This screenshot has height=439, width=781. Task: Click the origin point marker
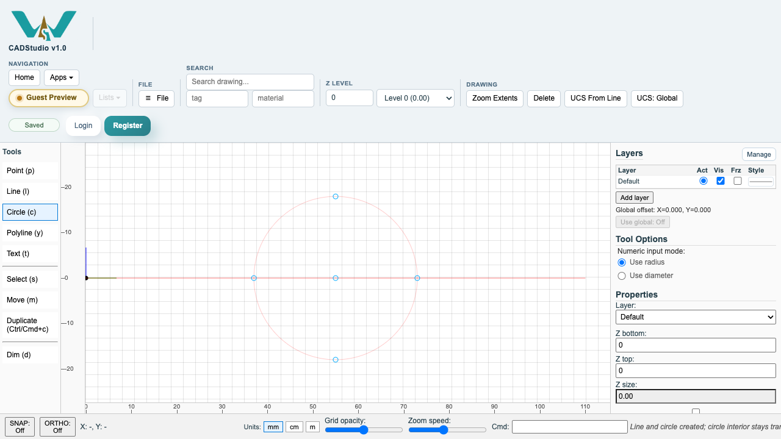86,278
